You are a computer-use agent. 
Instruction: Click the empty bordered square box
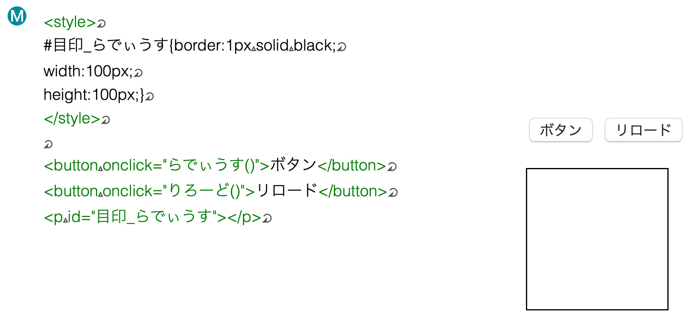point(597,239)
